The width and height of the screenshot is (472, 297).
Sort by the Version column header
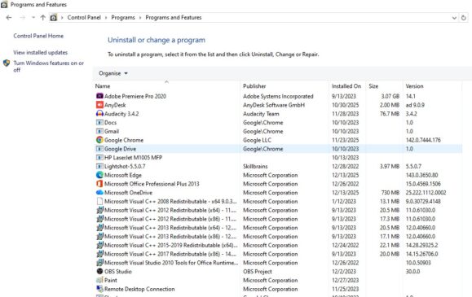(432, 86)
